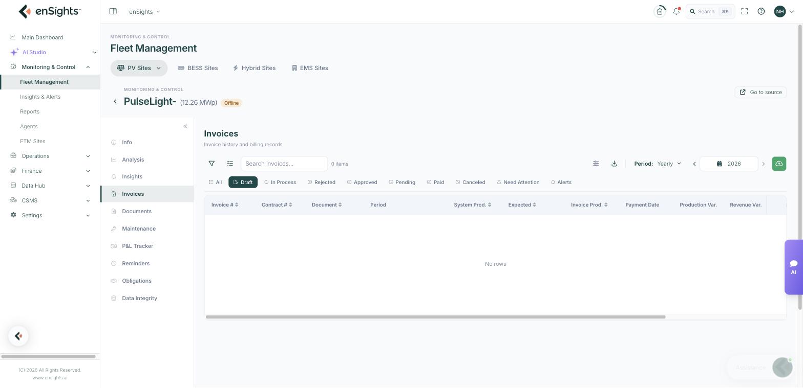The height and width of the screenshot is (388, 803).
Task: Open table column settings icon
Action: point(596,164)
